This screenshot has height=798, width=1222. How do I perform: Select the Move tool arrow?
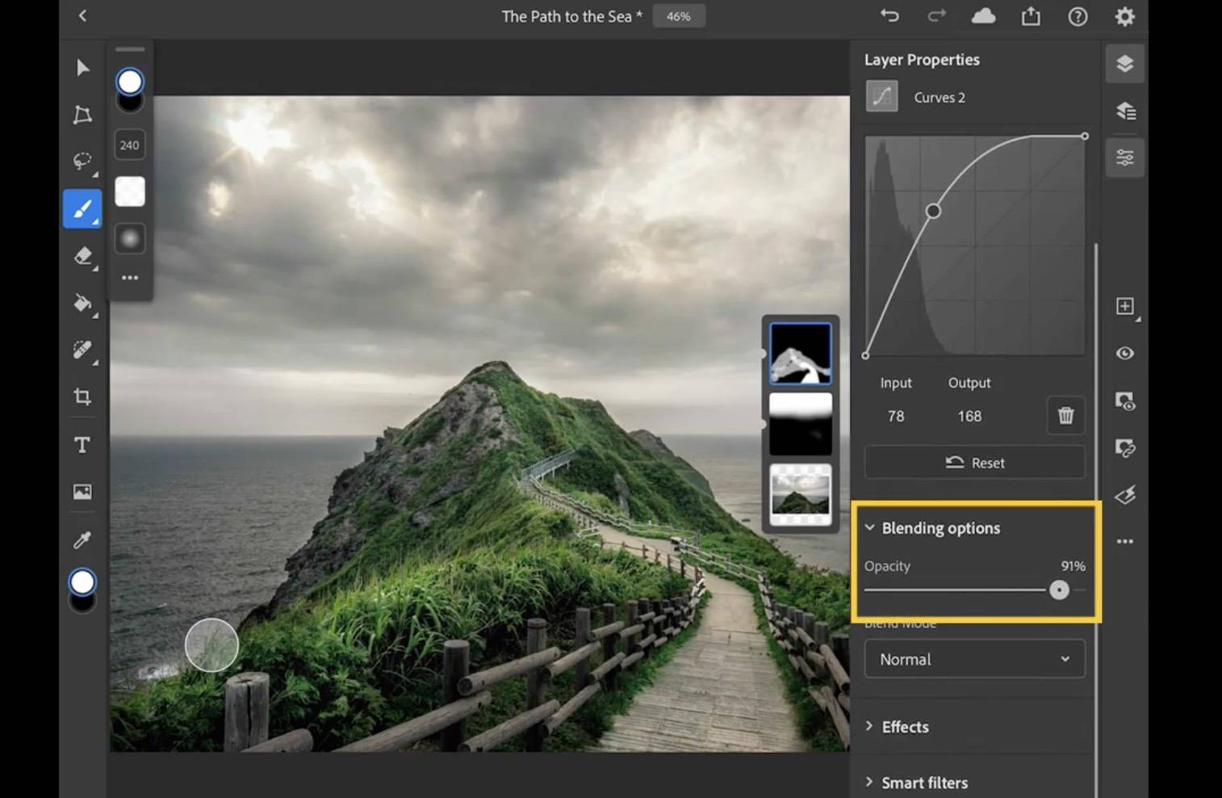coord(82,68)
